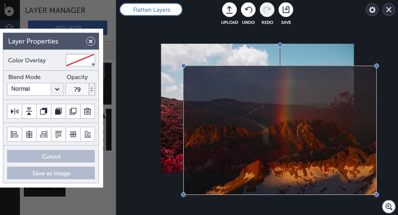Open the Color Overlay swatch picker
Screen dimensions: 398x215
click(x=81, y=60)
